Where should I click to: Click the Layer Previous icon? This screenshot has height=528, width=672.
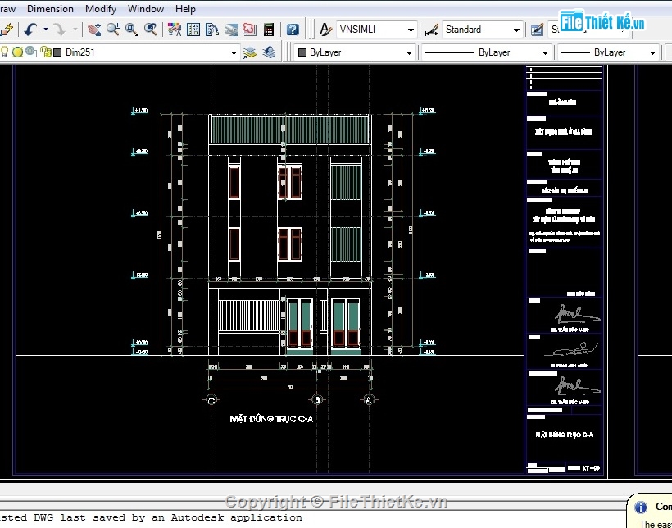tap(269, 52)
